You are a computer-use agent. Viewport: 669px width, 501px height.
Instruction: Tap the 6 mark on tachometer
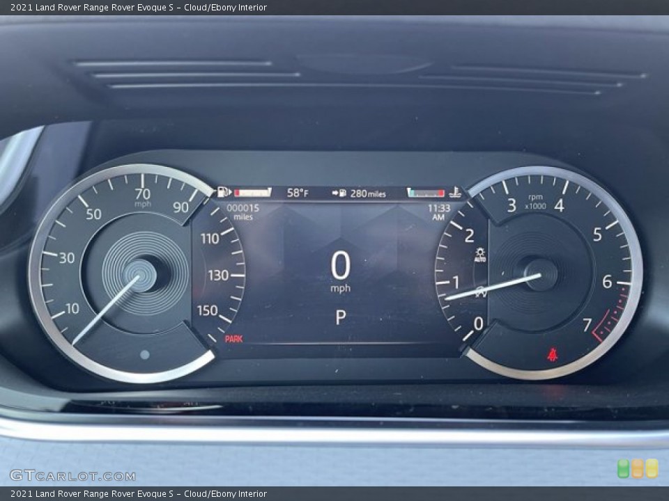[x=607, y=282]
